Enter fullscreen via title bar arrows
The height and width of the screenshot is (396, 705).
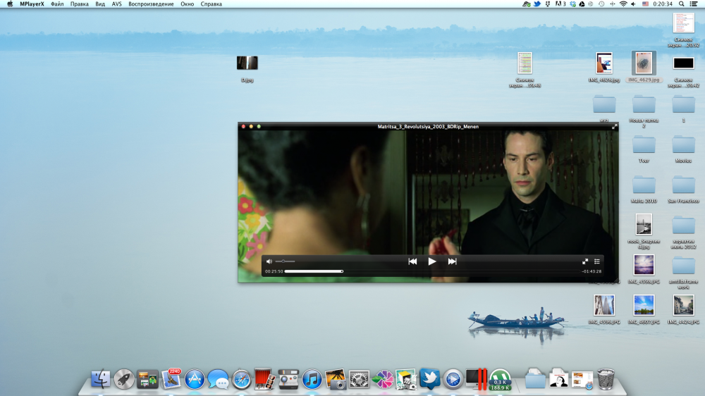click(x=614, y=127)
